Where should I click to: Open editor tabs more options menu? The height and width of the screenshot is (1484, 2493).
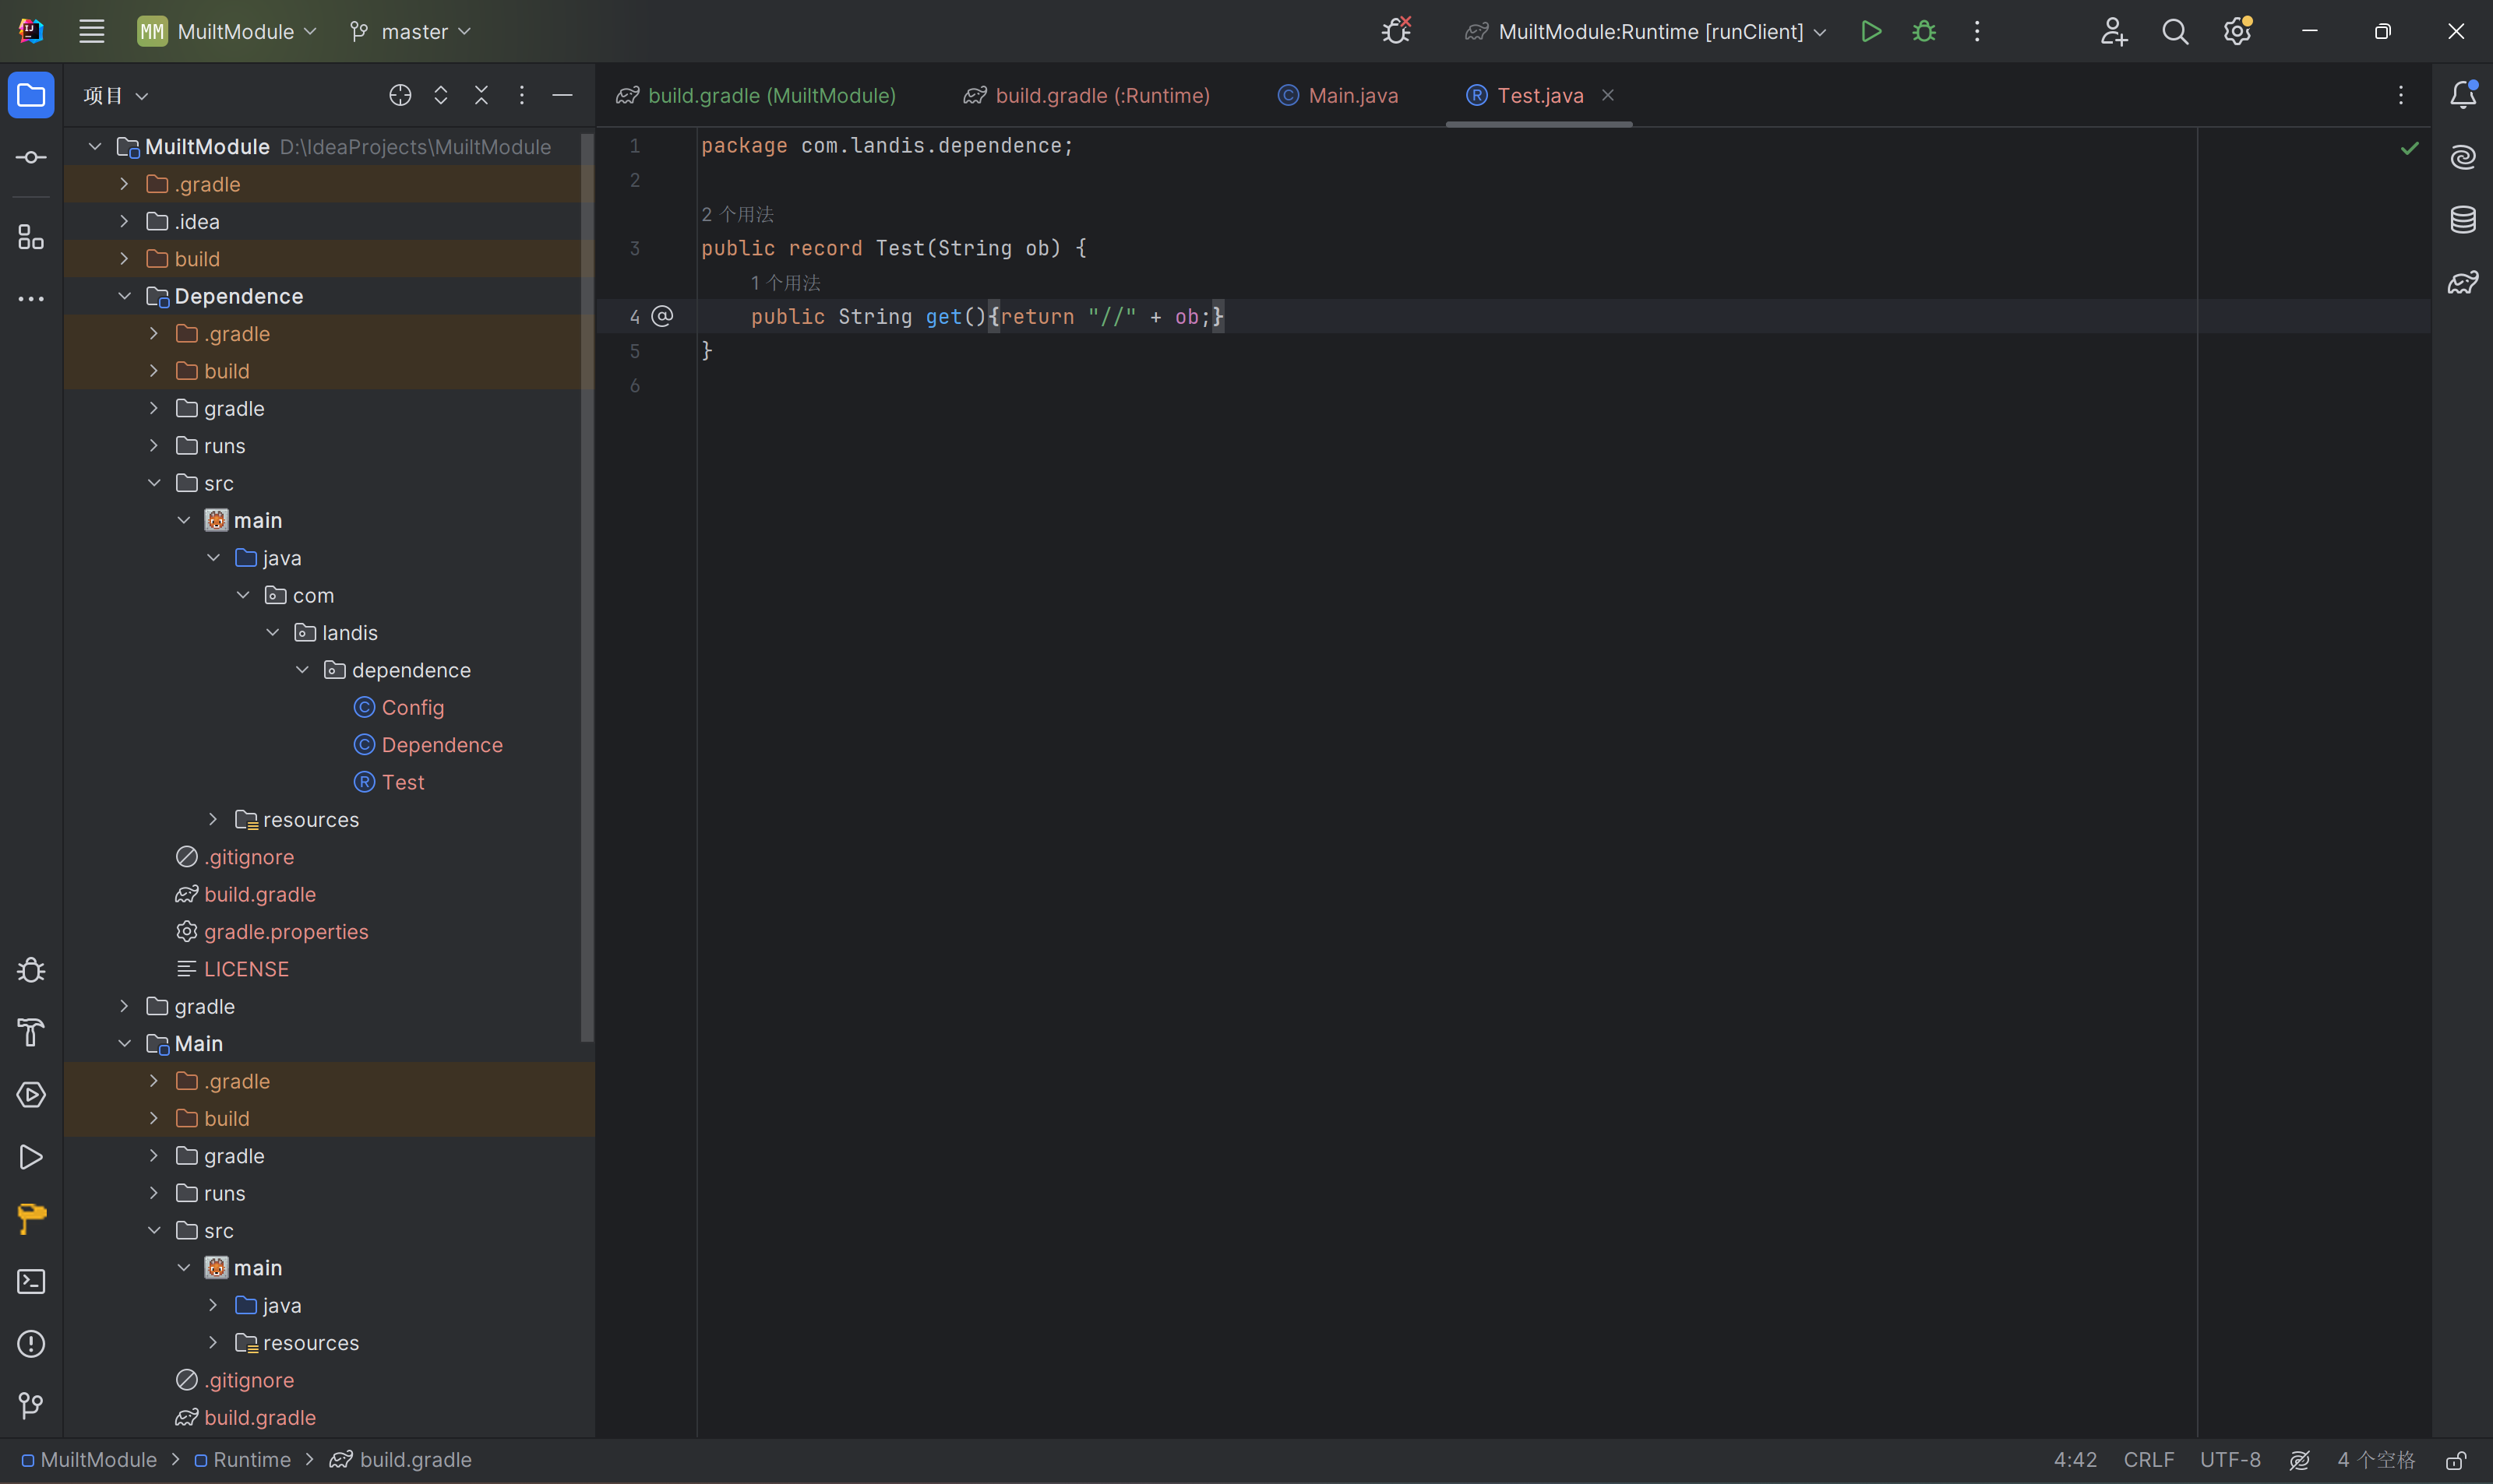click(x=2401, y=95)
